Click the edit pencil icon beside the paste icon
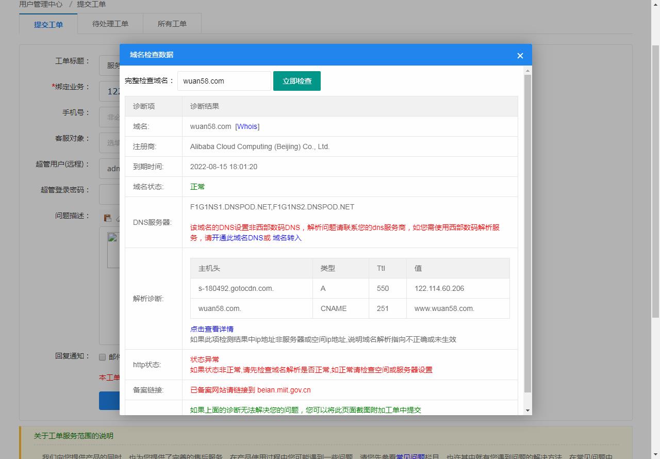The width and height of the screenshot is (660, 459). (118, 219)
